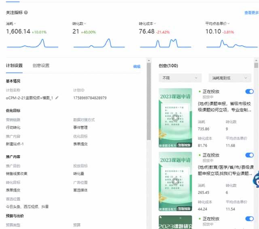The width and height of the screenshot is (259, 229).
Task: Open the 查看更多 link
Action: [252, 13]
